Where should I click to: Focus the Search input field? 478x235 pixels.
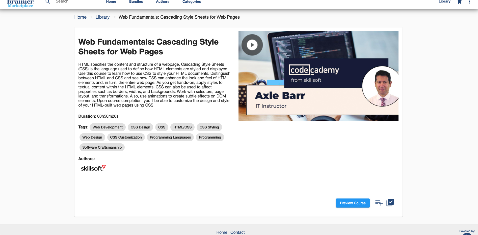click(76, 2)
